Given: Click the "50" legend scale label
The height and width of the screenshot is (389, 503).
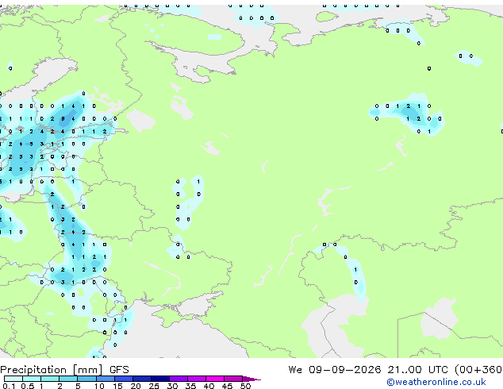Looking at the screenshot, I should 245,386.
